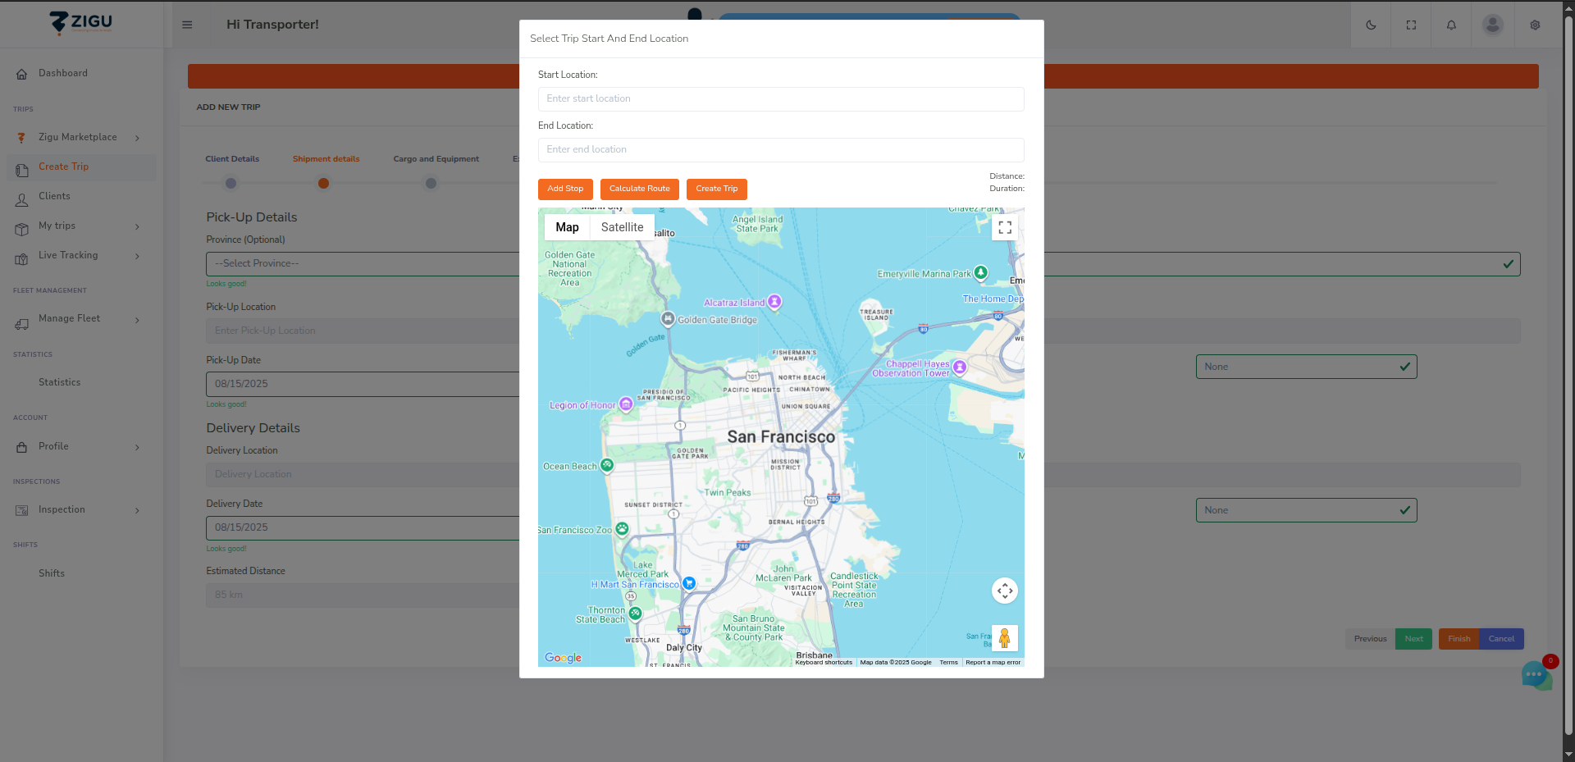Click the page vertical scrollbar
Viewport: 1575px width, 762px height.
(1568, 377)
